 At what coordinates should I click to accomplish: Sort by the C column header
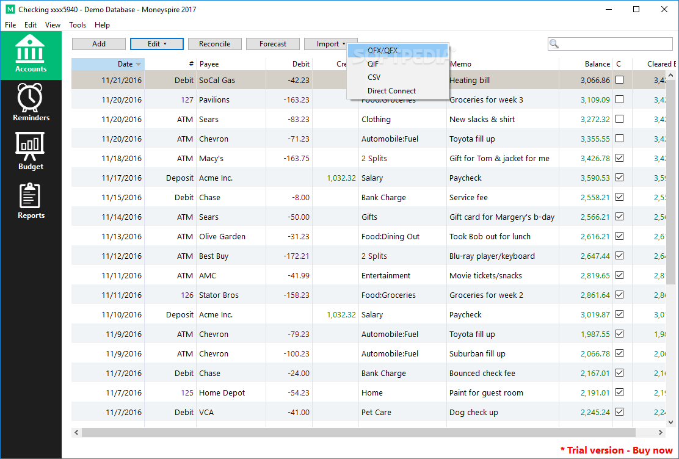(622, 64)
